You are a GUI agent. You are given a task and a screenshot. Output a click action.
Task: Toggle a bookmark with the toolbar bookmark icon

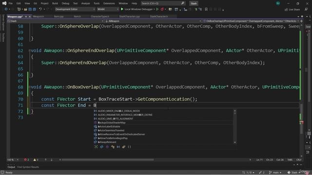pos(206,9)
